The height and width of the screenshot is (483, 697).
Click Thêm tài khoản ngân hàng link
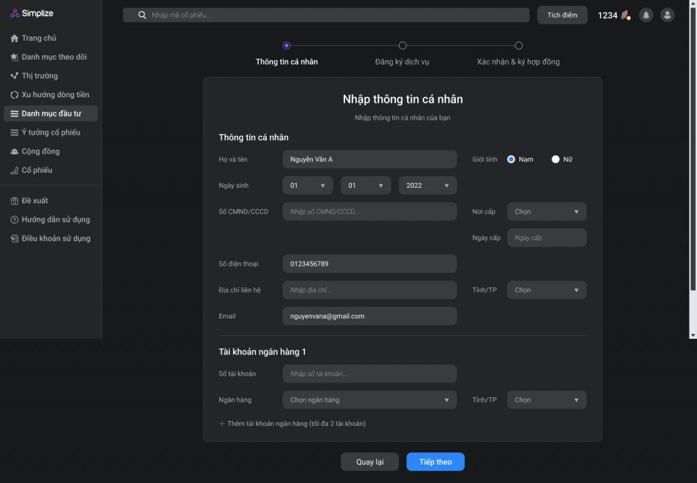pos(293,424)
